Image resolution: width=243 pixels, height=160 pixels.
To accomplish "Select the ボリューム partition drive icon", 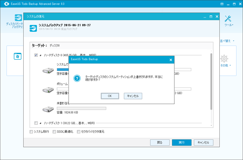I will coord(48,90).
